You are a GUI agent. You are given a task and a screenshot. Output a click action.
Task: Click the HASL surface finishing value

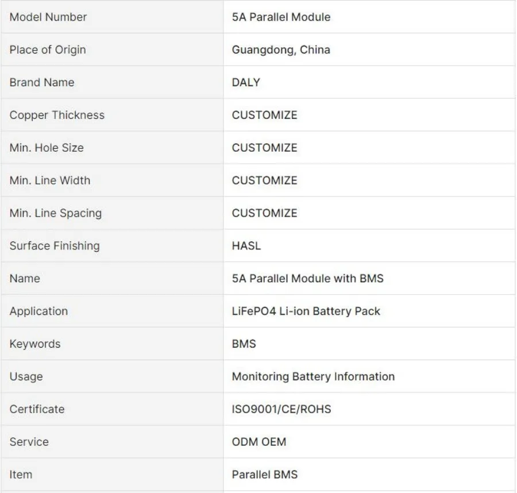coord(246,246)
